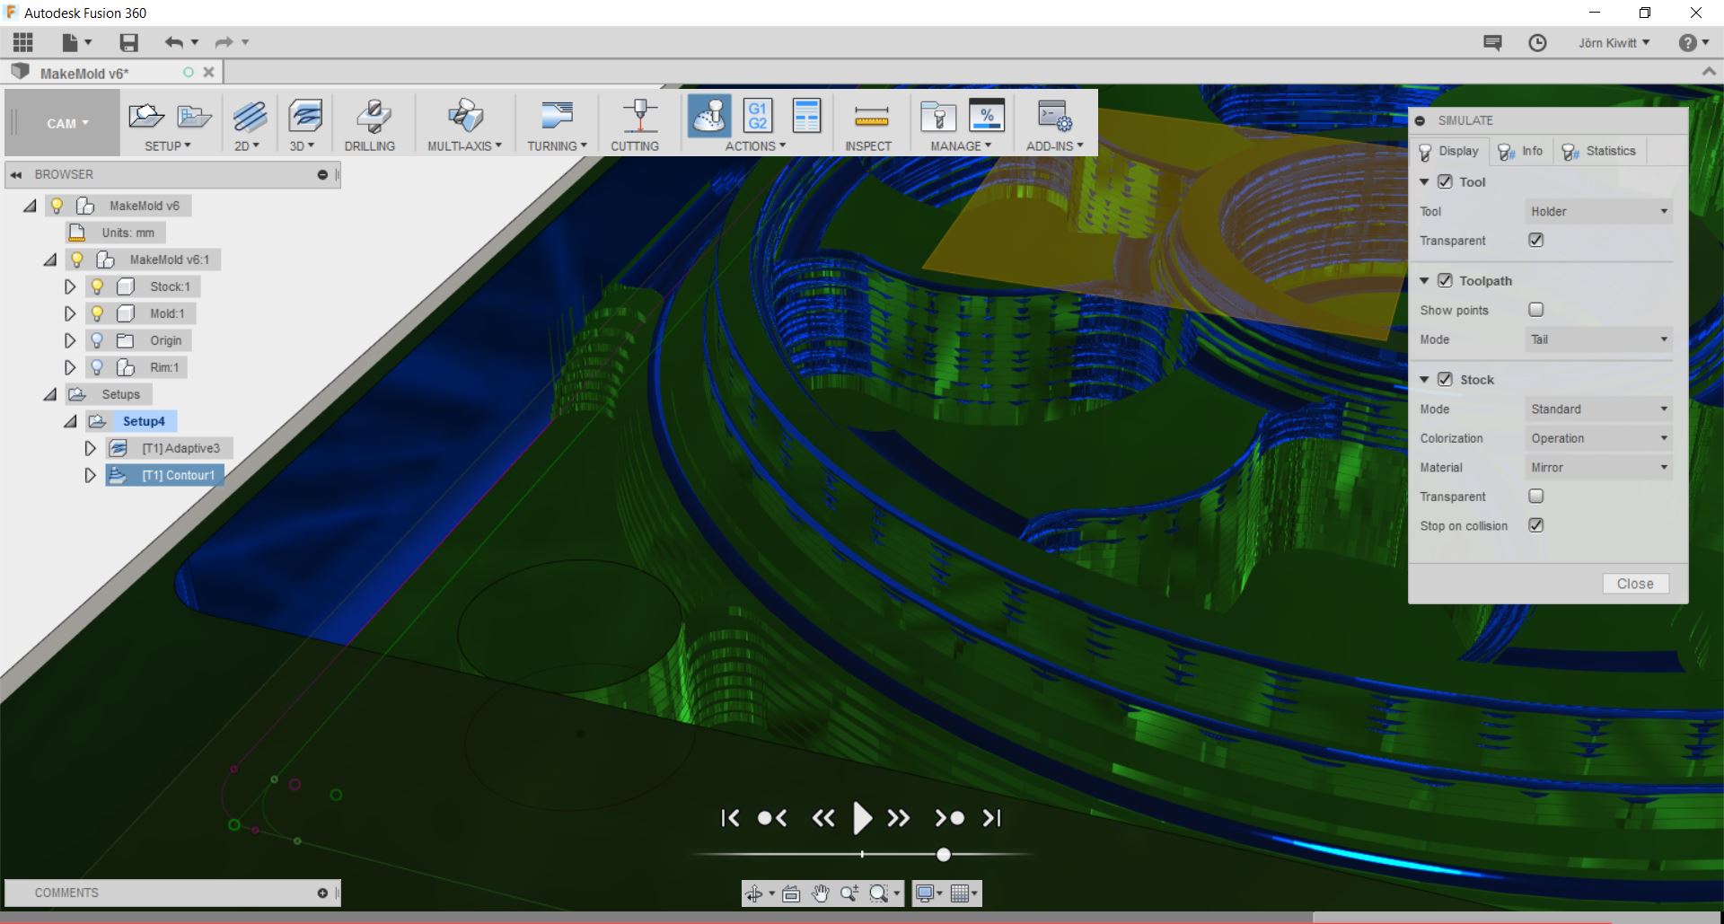Open the job status clock icon

click(1537, 42)
